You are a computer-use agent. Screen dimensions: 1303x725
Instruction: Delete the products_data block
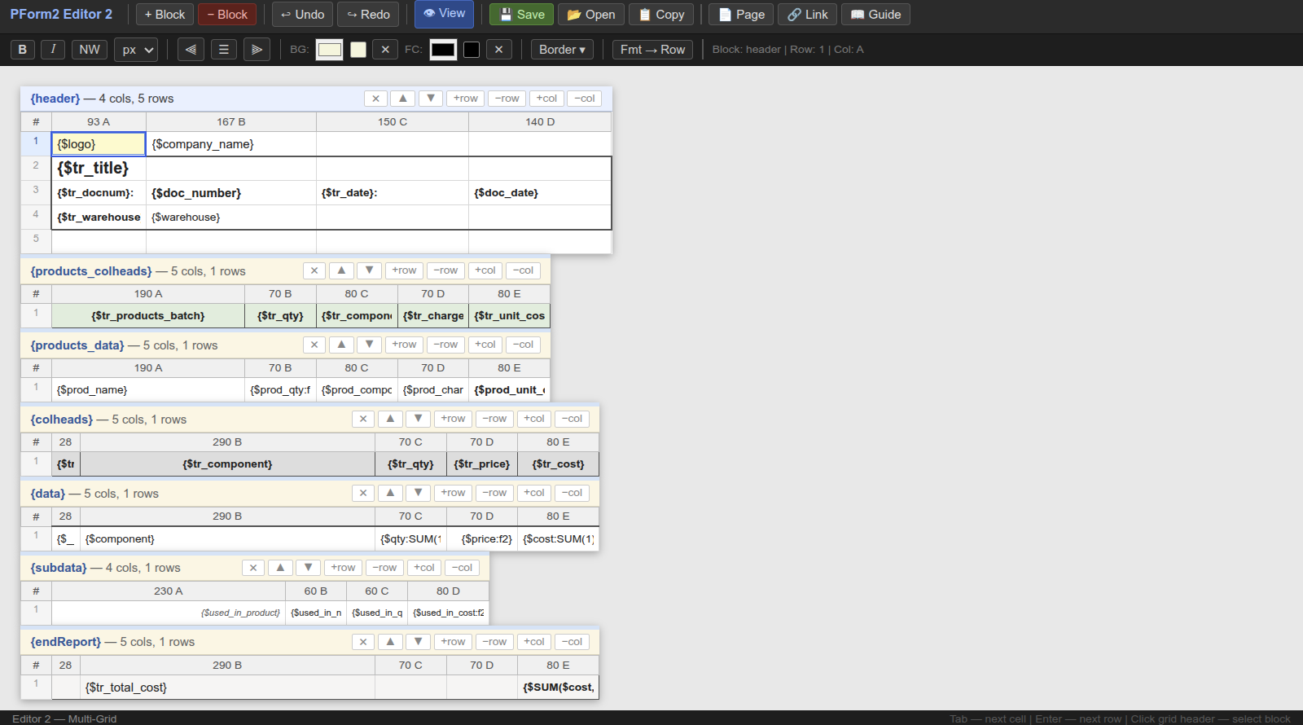pos(314,345)
